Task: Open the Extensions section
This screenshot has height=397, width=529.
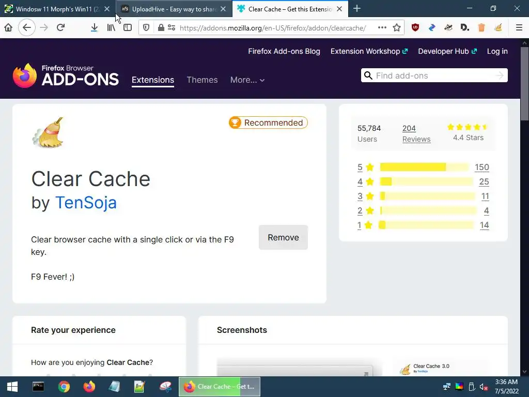Action: (x=153, y=80)
